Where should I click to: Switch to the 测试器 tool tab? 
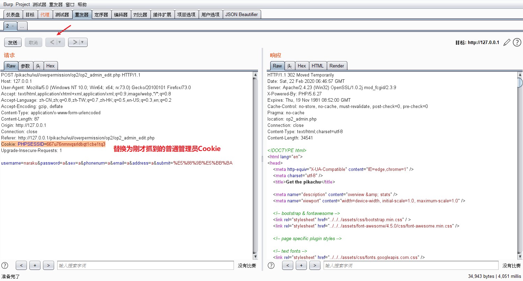tap(62, 14)
